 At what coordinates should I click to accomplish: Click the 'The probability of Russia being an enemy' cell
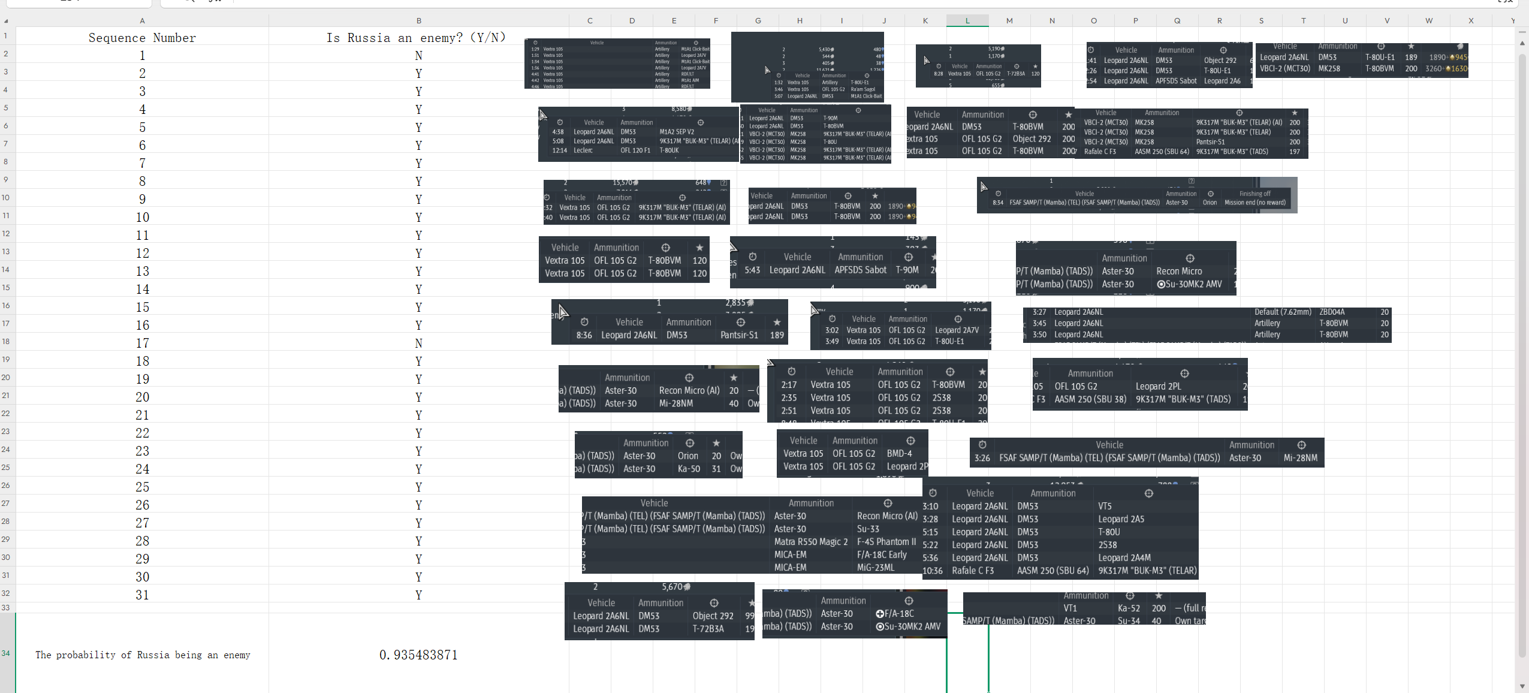coord(142,655)
